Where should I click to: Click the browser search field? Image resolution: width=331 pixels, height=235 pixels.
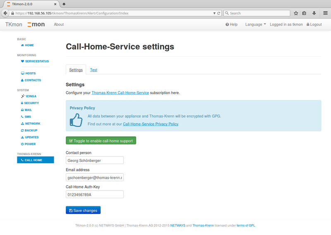[x=257, y=13]
